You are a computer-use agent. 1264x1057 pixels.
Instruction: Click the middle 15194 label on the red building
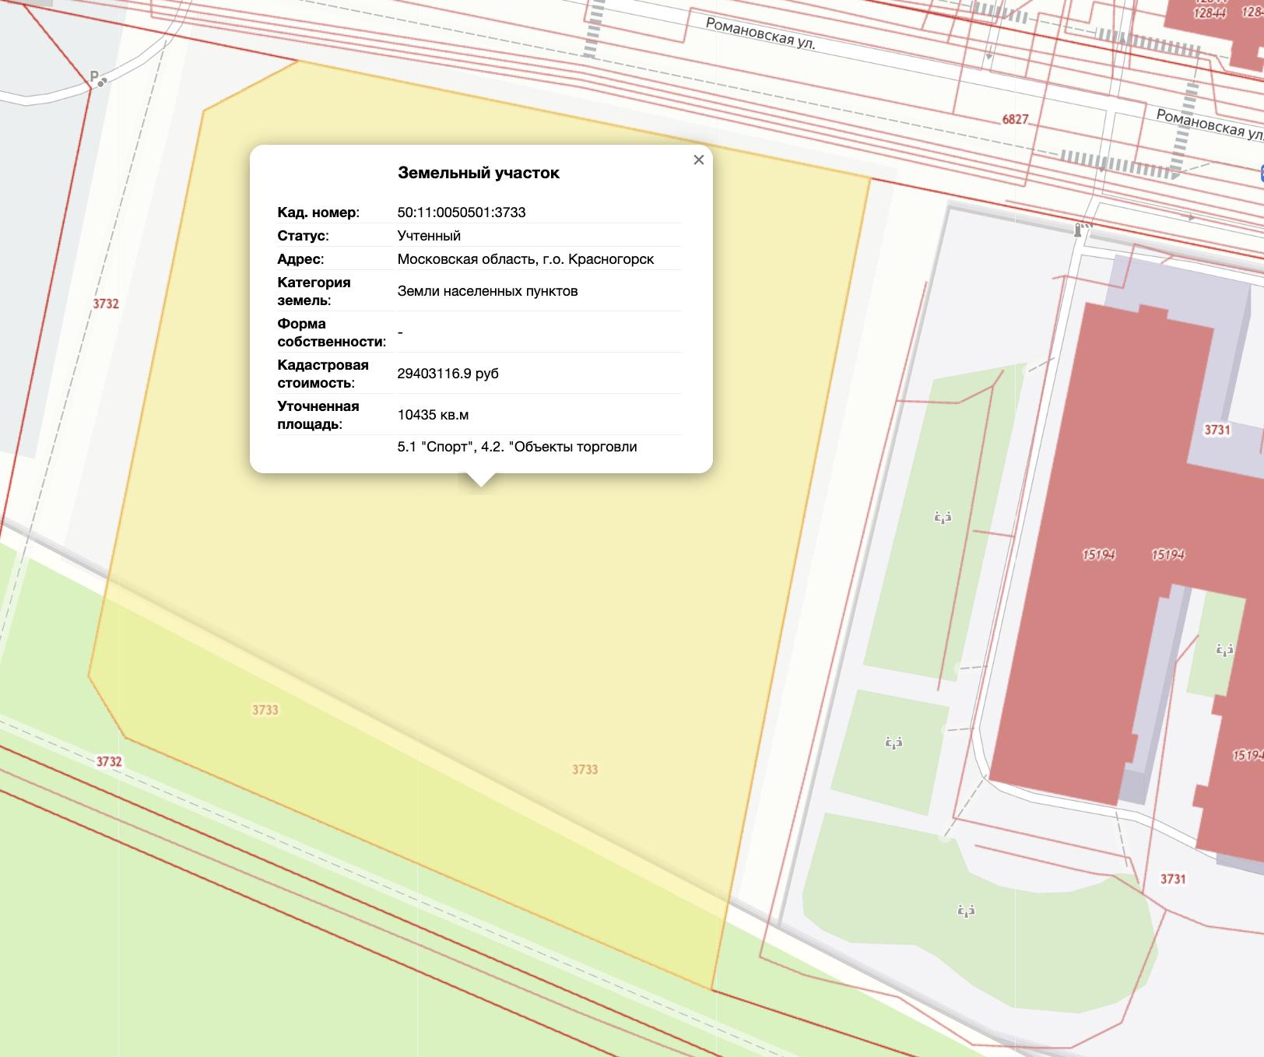click(x=1168, y=554)
